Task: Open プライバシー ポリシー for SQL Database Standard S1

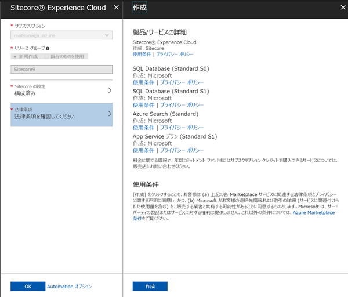Action: pyautogui.click(x=182, y=105)
